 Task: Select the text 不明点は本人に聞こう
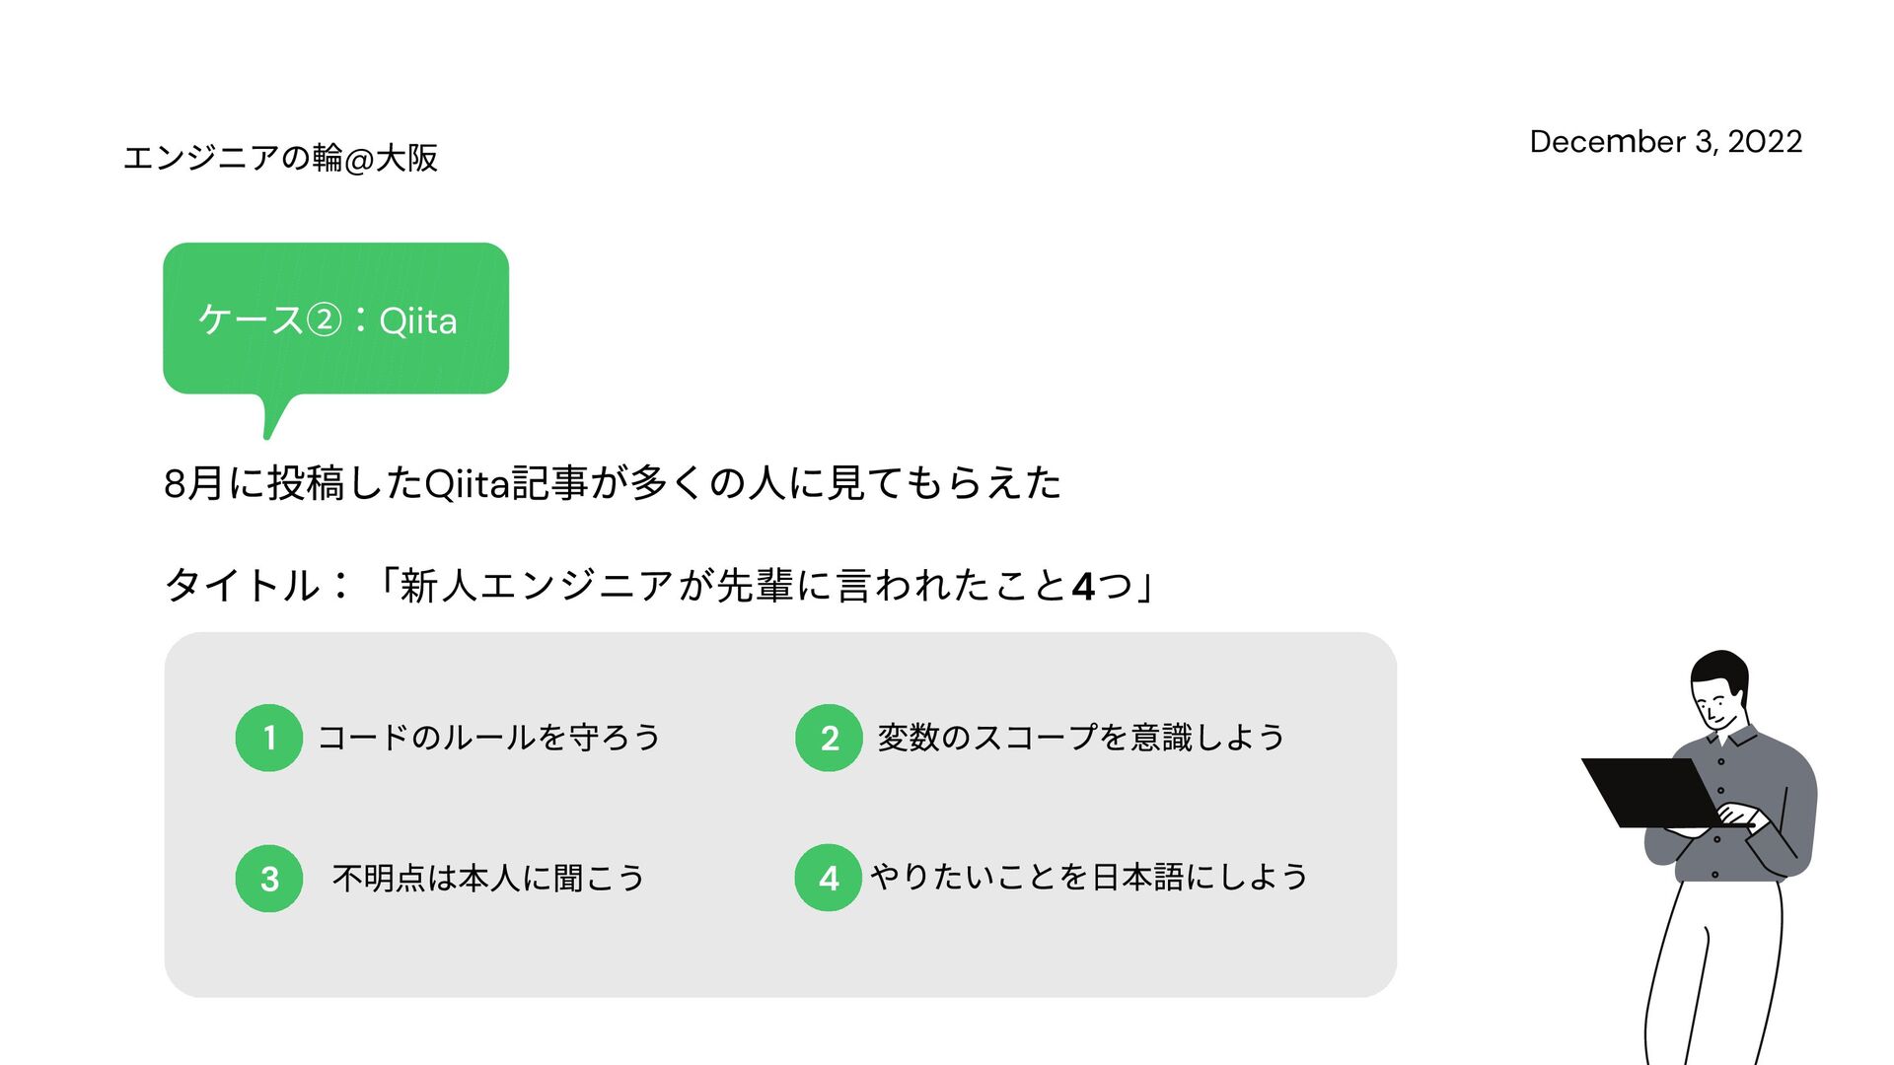point(488,878)
